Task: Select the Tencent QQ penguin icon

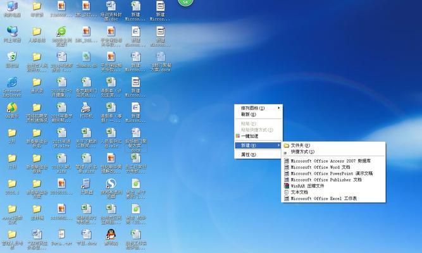Action: tap(111, 237)
